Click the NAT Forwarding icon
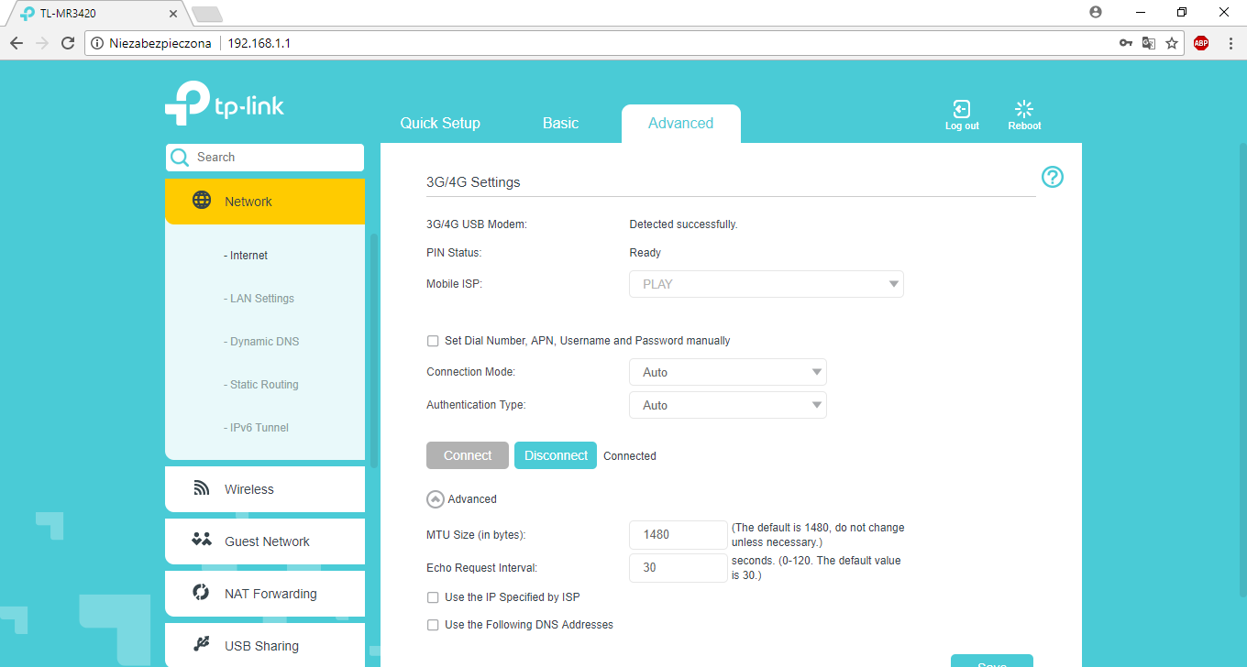The height and width of the screenshot is (667, 1247). pos(202,593)
